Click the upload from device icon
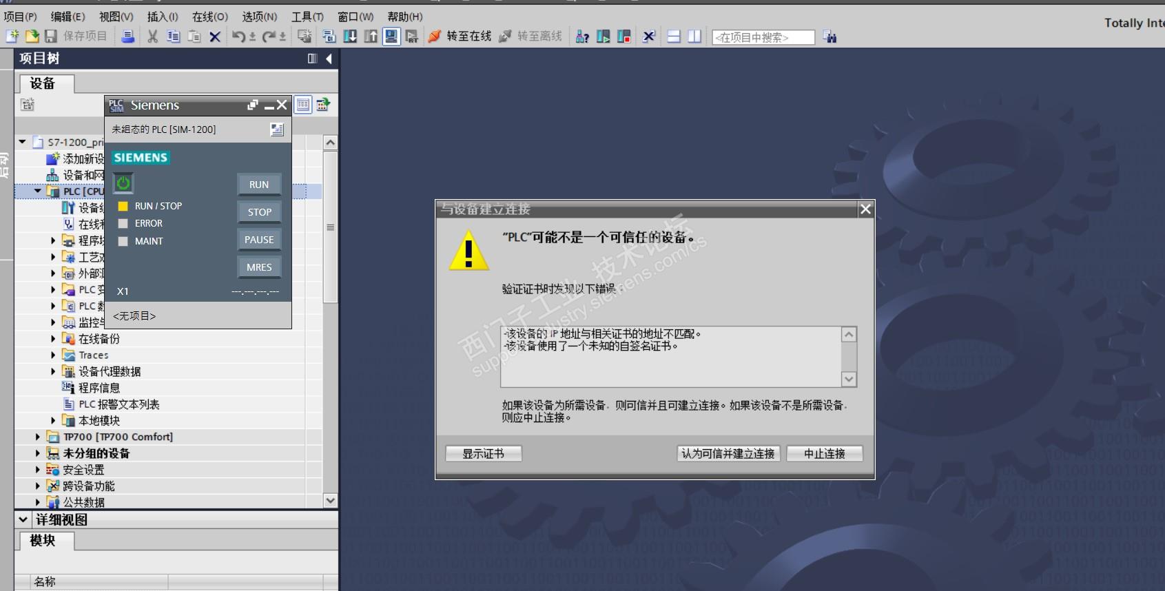 point(371,37)
